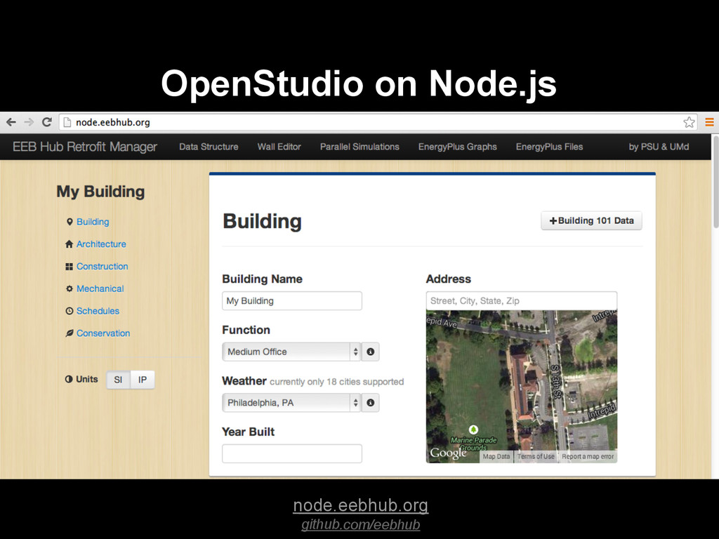Open the Wall Editor nav item
This screenshot has height=539, width=719.
pos(279,147)
